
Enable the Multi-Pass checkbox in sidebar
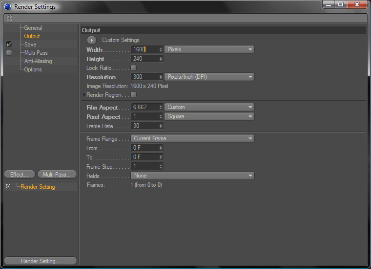click(9, 53)
